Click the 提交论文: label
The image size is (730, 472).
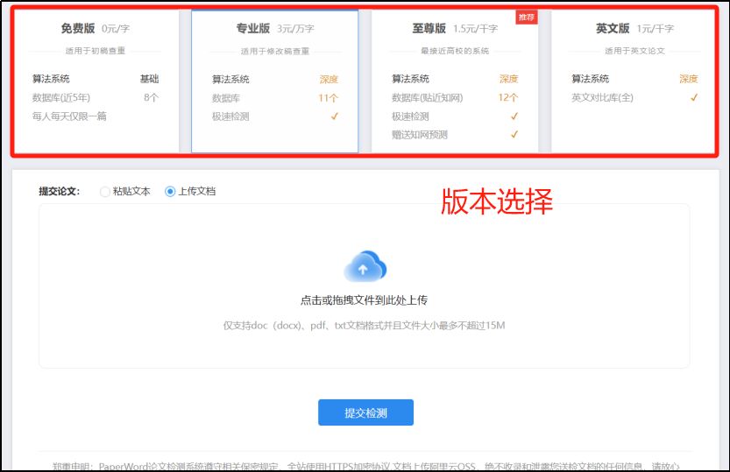click(x=59, y=191)
